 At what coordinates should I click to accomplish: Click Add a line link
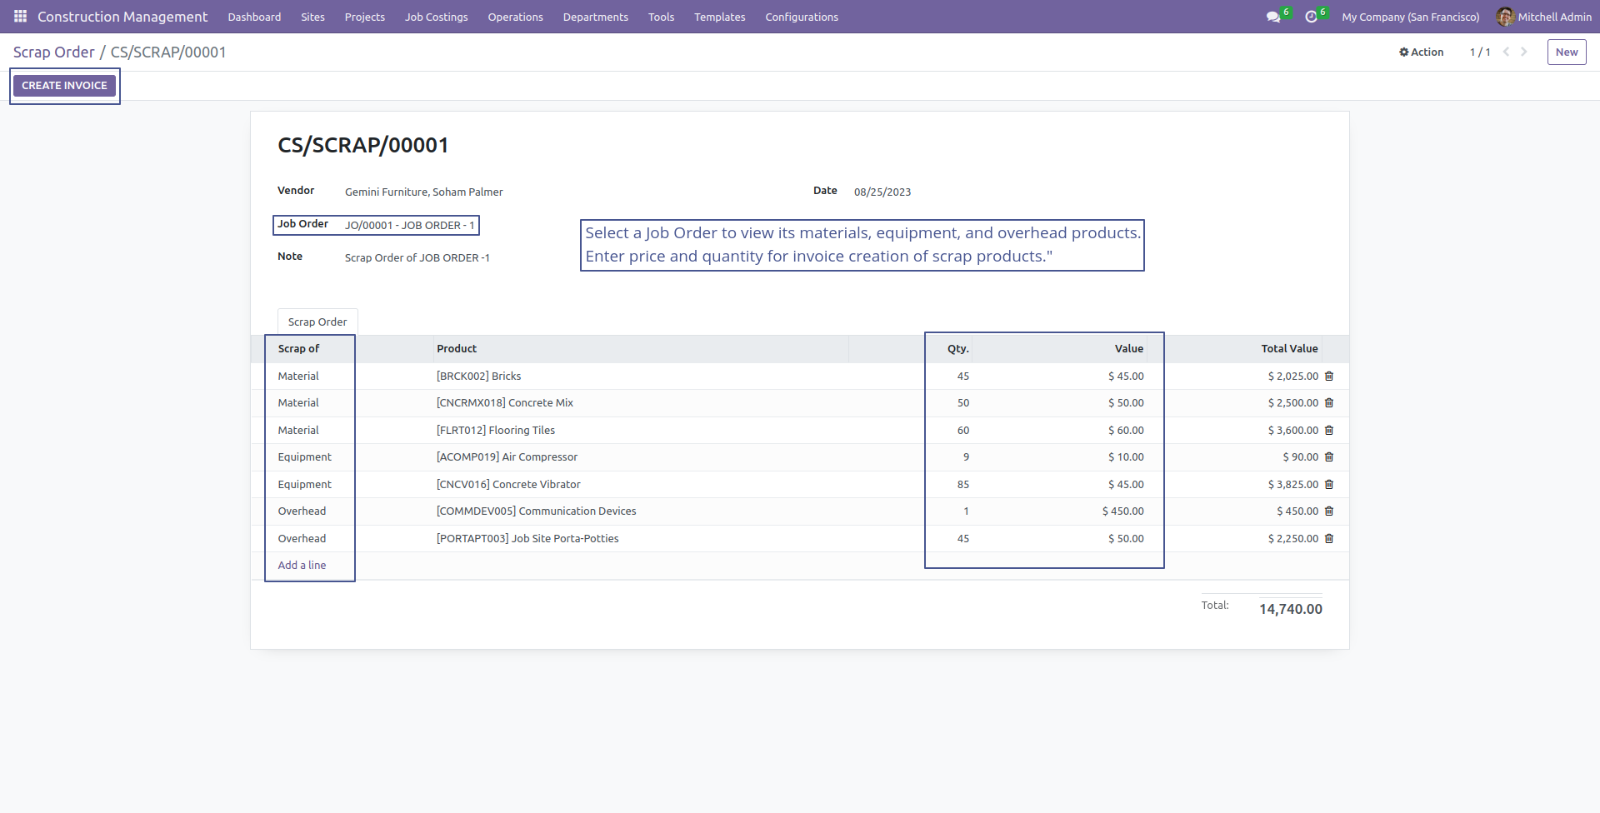click(302, 566)
